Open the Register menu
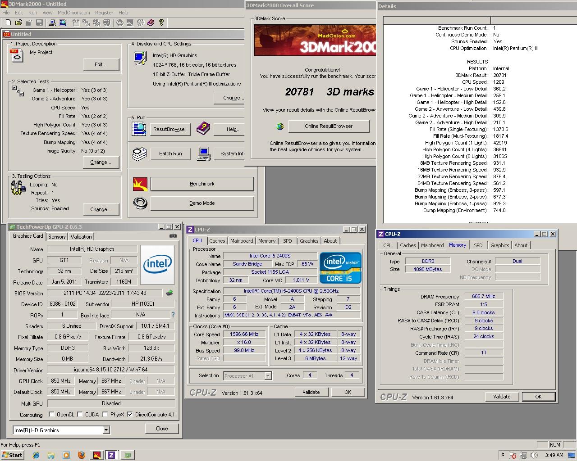577x461 pixels. click(104, 13)
